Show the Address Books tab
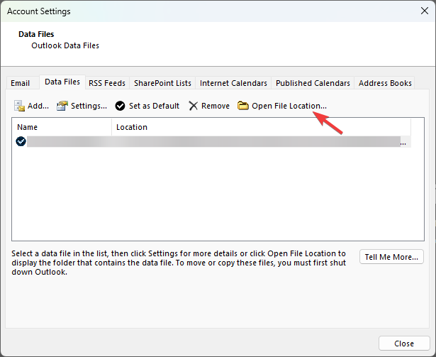Image resolution: width=436 pixels, height=357 pixels. pos(385,83)
